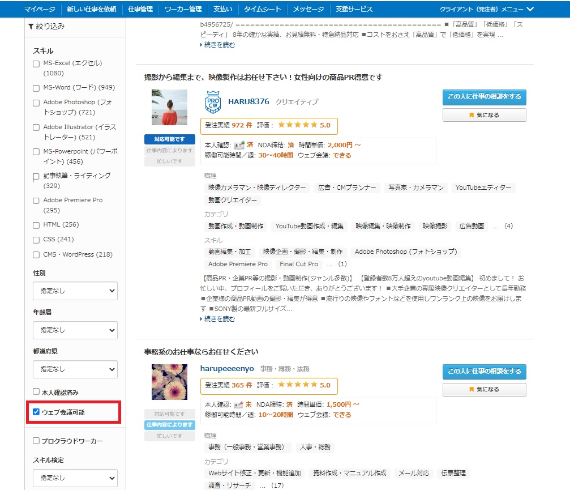Open メッセージ in the navigation bar

pyautogui.click(x=308, y=9)
